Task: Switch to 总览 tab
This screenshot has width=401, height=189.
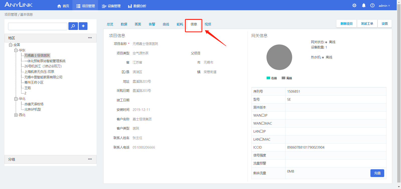Action: coord(110,24)
